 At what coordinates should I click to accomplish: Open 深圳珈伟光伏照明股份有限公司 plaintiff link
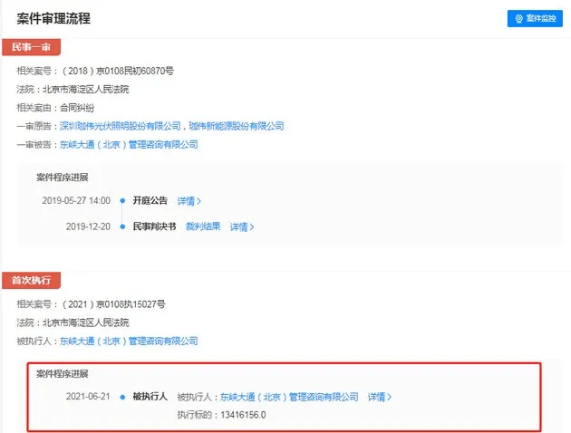click(x=121, y=126)
